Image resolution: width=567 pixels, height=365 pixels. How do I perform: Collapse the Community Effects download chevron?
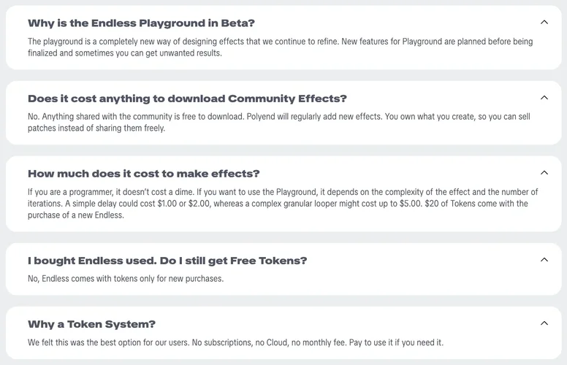click(544, 98)
